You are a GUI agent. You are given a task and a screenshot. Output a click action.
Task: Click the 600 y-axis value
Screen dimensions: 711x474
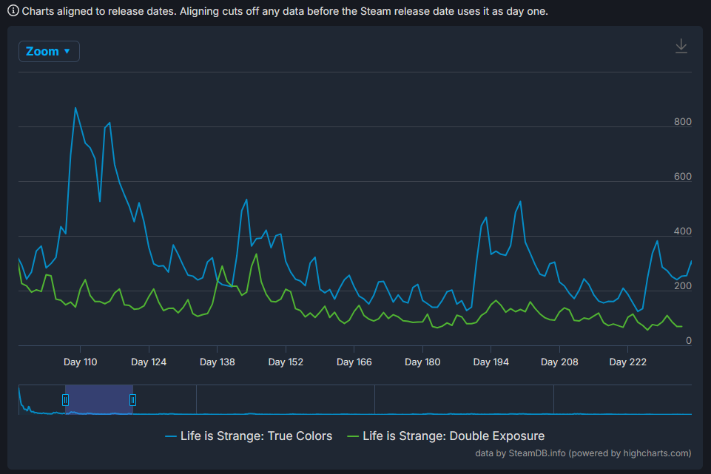[x=682, y=176]
